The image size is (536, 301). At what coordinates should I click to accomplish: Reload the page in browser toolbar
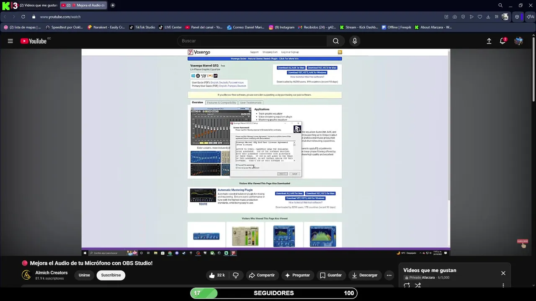pyautogui.click(x=23, y=17)
